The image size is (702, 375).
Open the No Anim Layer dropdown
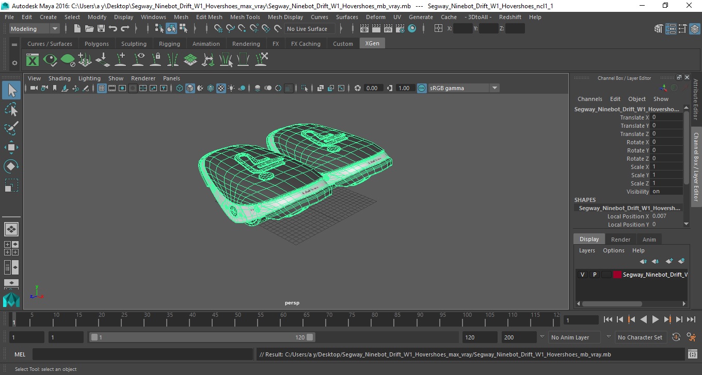click(573, 337)
